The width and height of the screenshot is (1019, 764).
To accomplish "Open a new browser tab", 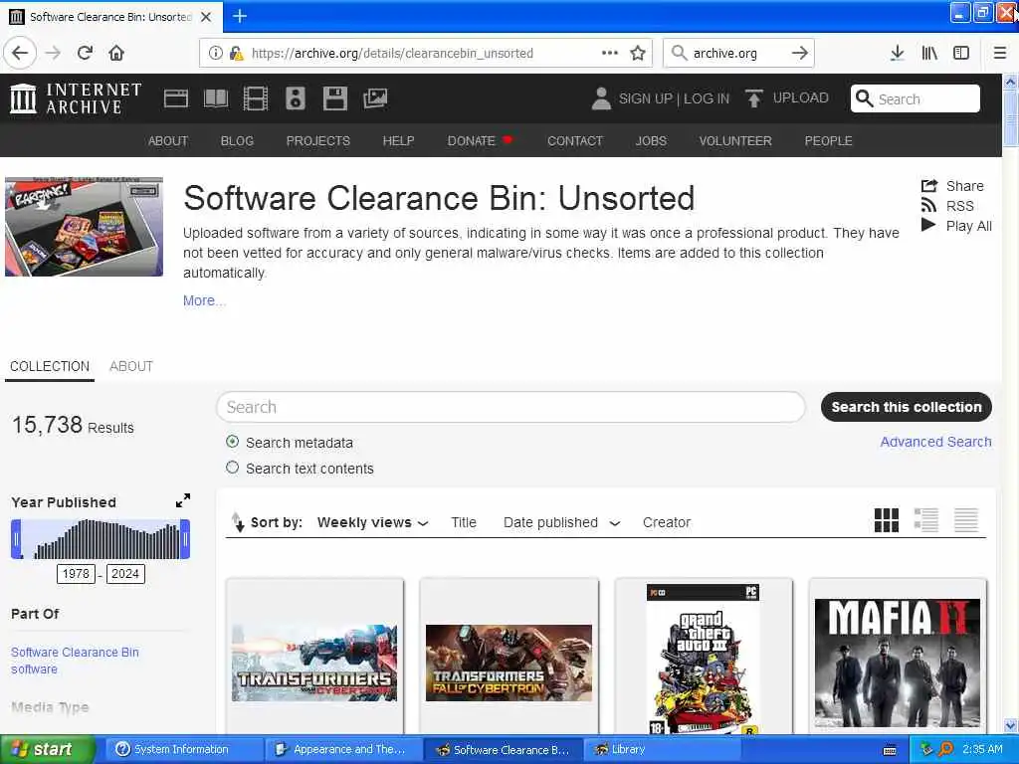I will point(240,16).
